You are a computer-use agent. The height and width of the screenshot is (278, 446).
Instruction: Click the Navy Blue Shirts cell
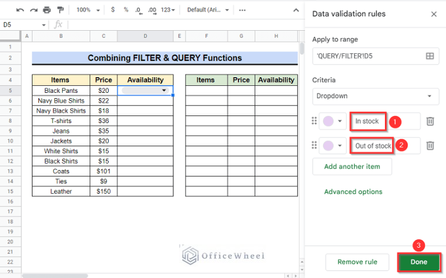click(x=61, y=101)
